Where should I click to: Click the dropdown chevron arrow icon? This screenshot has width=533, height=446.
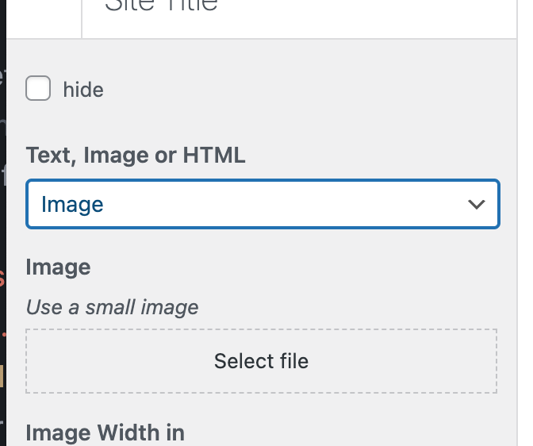[477, 205]
